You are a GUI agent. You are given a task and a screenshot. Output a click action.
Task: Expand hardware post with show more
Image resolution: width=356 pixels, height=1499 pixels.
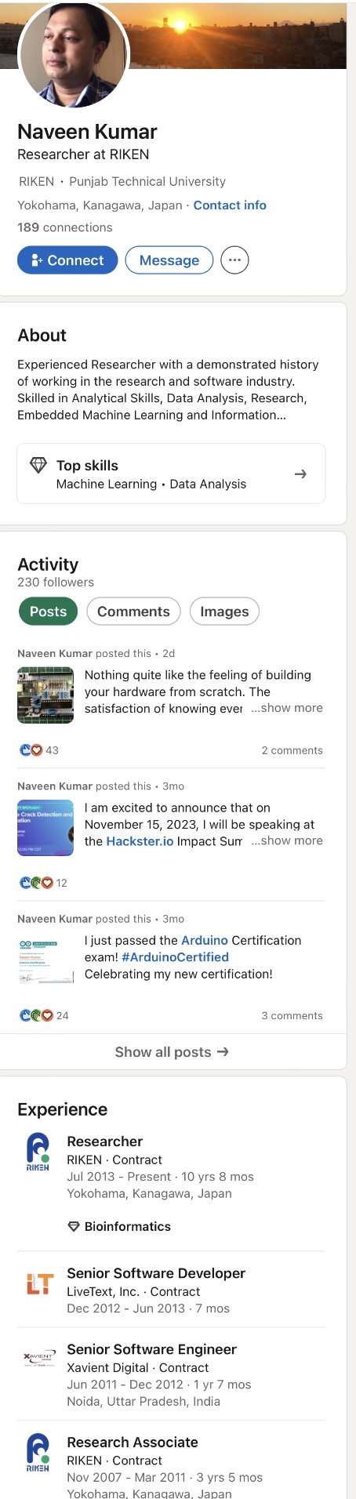[287, 708]
